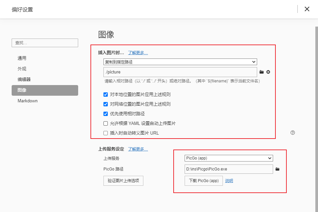Click the 下载 PicGo (app) button

204,180
